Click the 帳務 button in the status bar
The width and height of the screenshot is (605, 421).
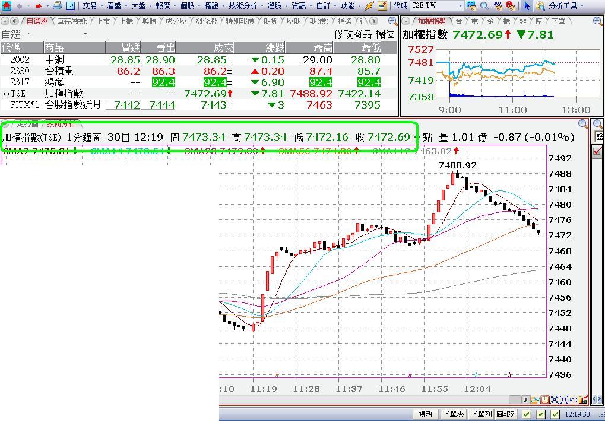(426, 414)
